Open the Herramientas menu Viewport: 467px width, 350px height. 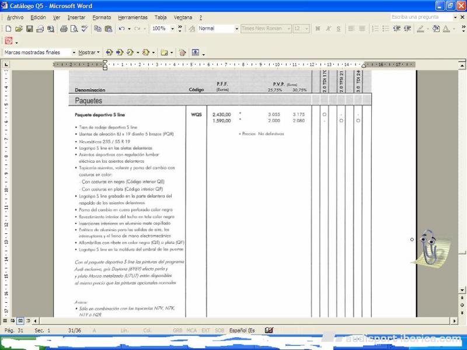tap(133, 17)
